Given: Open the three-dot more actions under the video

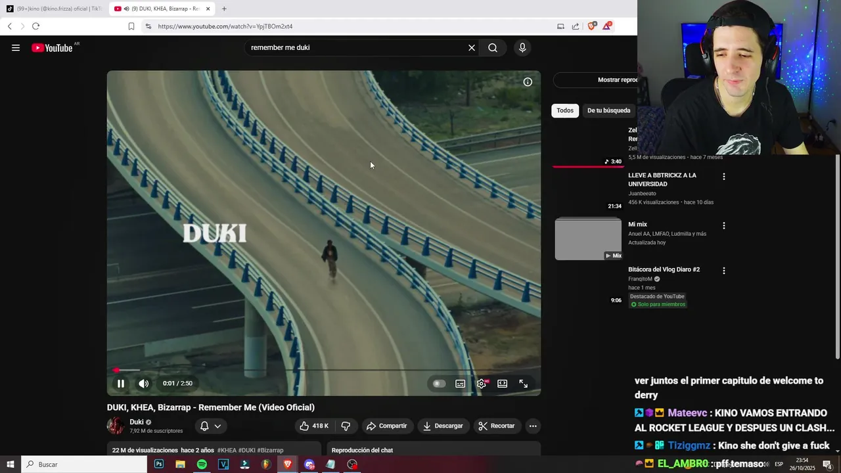Looking at the screenshot, I should click(x=533, y=426).
